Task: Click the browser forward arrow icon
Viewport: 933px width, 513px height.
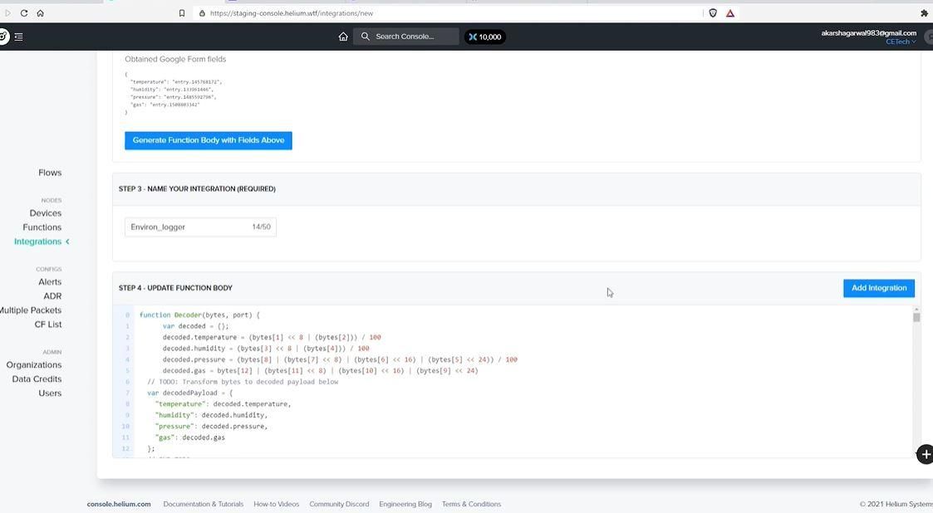Action: coord(7,13)
